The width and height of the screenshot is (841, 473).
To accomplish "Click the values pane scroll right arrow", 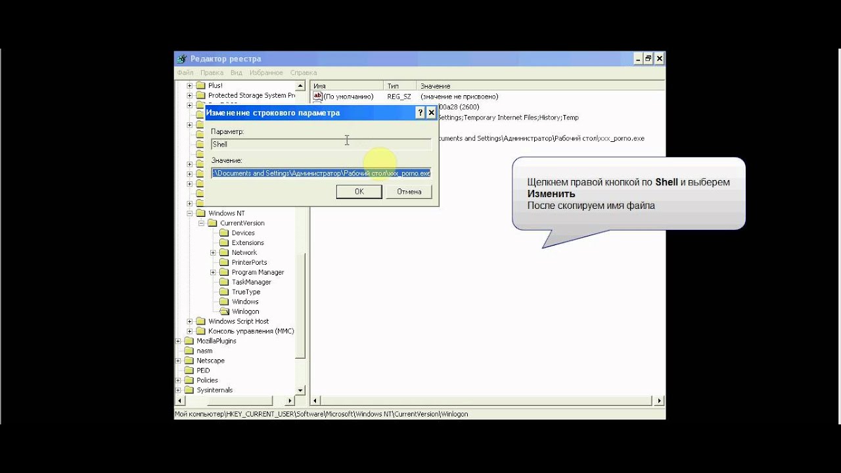I will pyautogui.click(x=659, y=400).
